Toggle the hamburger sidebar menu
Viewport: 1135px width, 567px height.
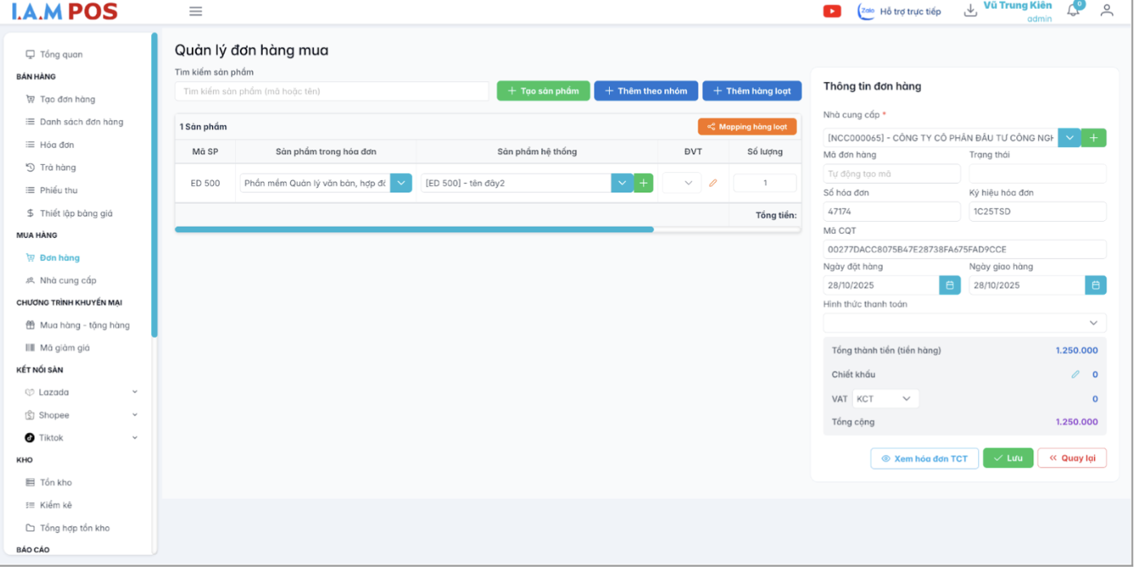tap(195, 11)
